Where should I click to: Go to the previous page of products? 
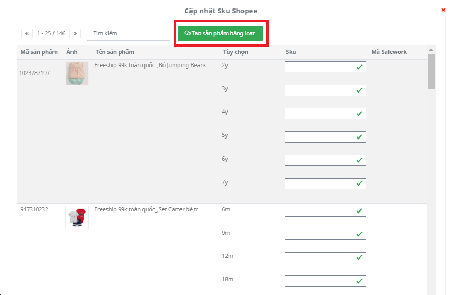[x=27, y=33]
